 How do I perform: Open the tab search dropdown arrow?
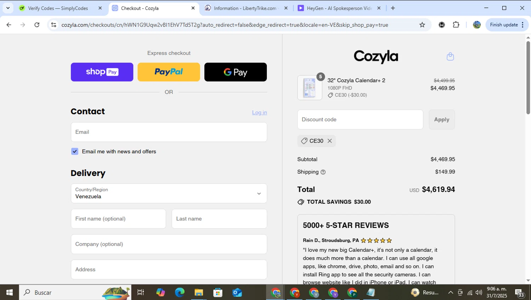click(8, 8)
